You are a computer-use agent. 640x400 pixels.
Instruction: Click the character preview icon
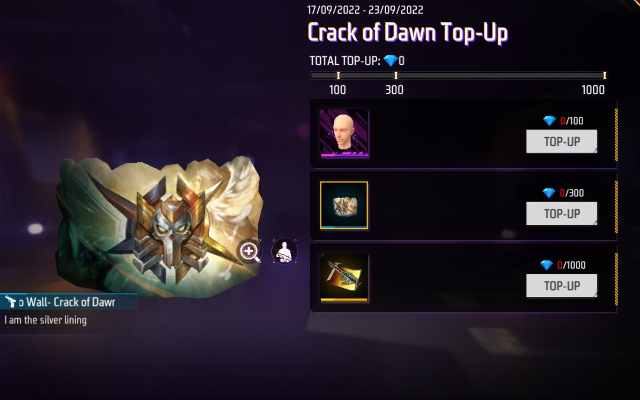pos(284,251)
